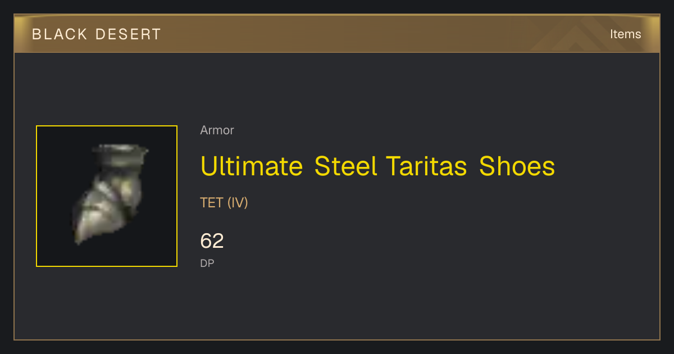Click the BLACK DESERT header title
The image size is (674, 354).
coord(96,34)
